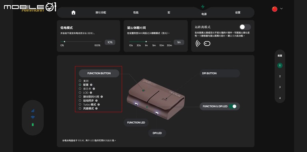The image size is (307, 152).
Task: Click the FUNCTION LED label
Action: [136, 123]
